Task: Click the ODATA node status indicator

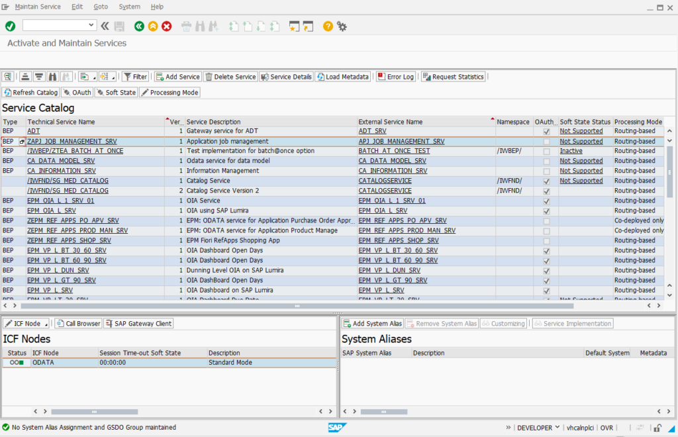Action: tap(17, 363)
